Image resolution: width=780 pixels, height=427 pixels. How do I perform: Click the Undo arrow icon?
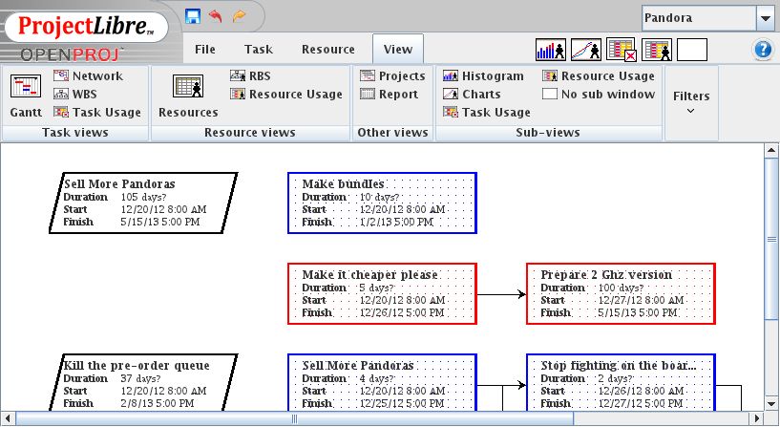coord(215,16)
